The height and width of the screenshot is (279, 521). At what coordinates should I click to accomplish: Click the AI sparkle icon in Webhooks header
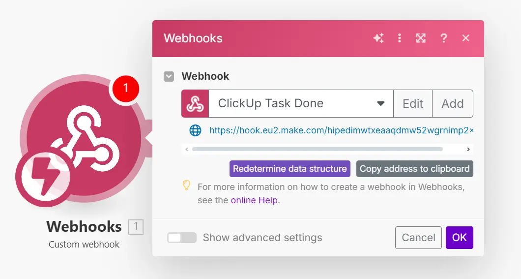click(378, 38)
